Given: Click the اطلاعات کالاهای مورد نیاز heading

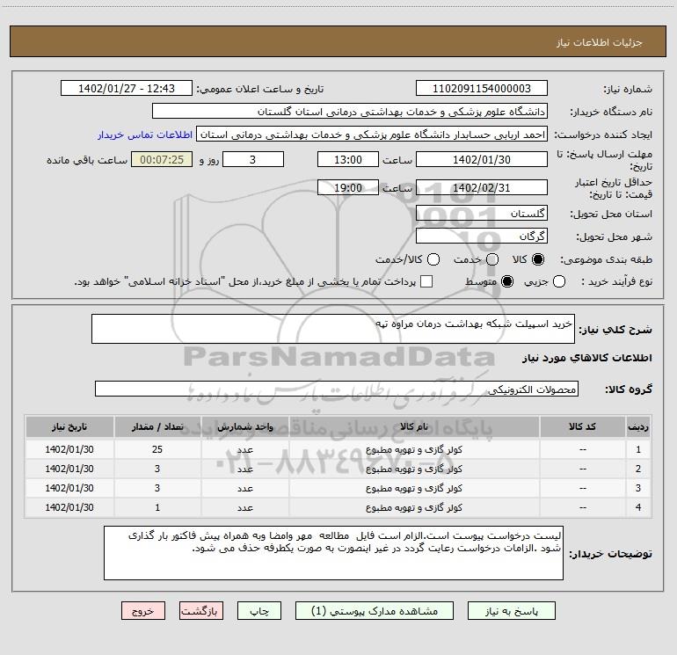Looking at the screenshot, I should tap(587, 358).
